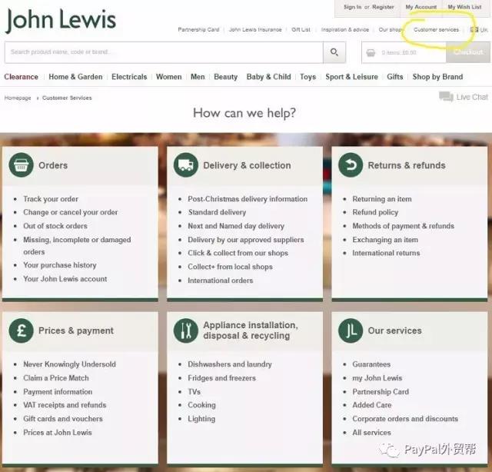
Task: Open Your purchase history
Action: pyautogui.click(x=60, y=265)
